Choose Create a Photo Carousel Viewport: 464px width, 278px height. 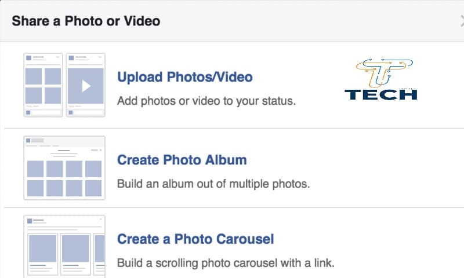[x=195, y=239]
